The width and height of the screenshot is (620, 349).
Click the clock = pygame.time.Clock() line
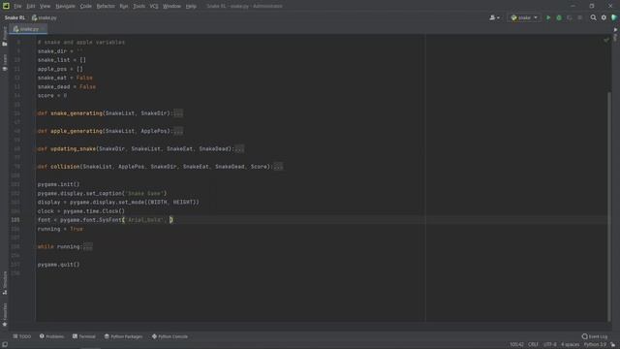coord(81,211)
